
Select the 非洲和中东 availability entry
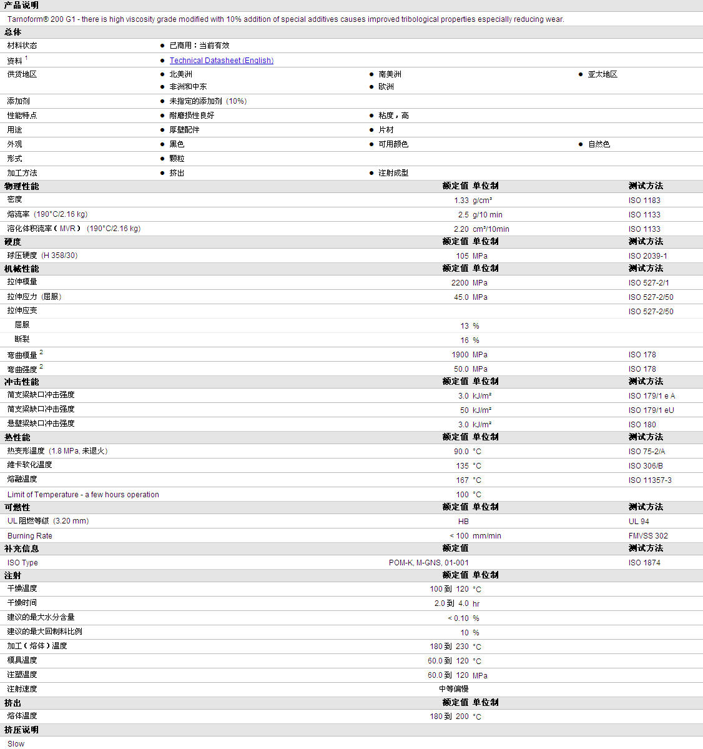pyautogui.click(x=188, y=86)
